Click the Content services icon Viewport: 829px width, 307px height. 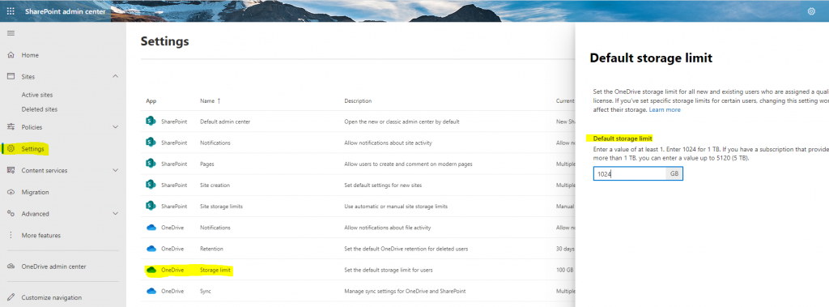(11, 170)
